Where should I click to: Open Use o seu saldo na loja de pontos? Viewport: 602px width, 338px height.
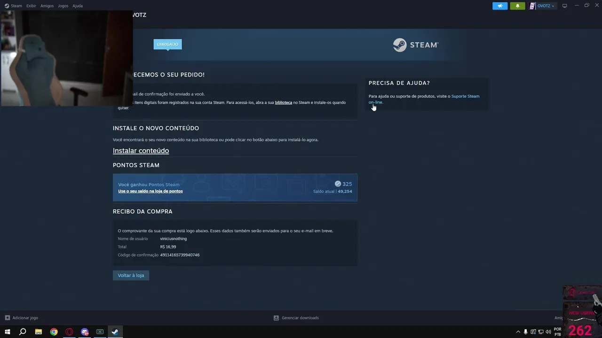pyautogui.click(x=150, y=191)
